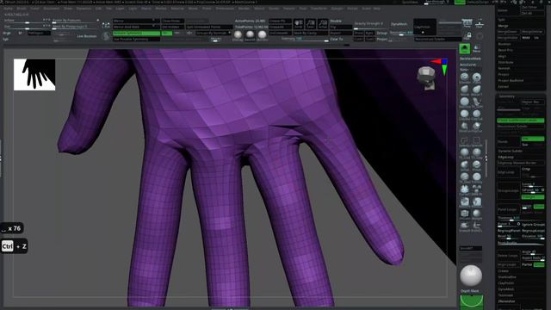551x310 pixels.
Task: Select the ClayTubes brush icon
Action: click(476, 114)
